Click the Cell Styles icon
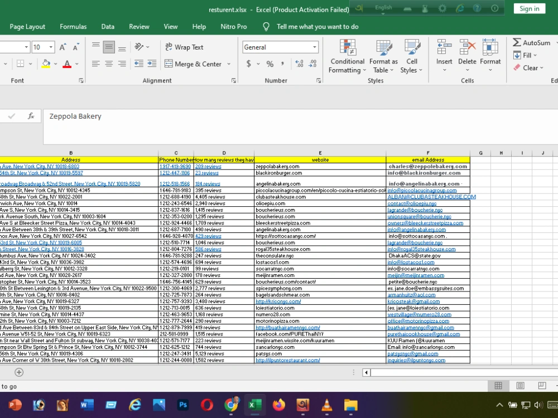Image resolution: width=558 pixels, height=418 pixels. point(412,56)
